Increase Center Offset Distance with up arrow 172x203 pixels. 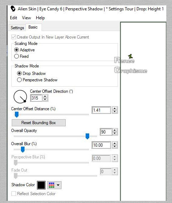click(115, 108)
